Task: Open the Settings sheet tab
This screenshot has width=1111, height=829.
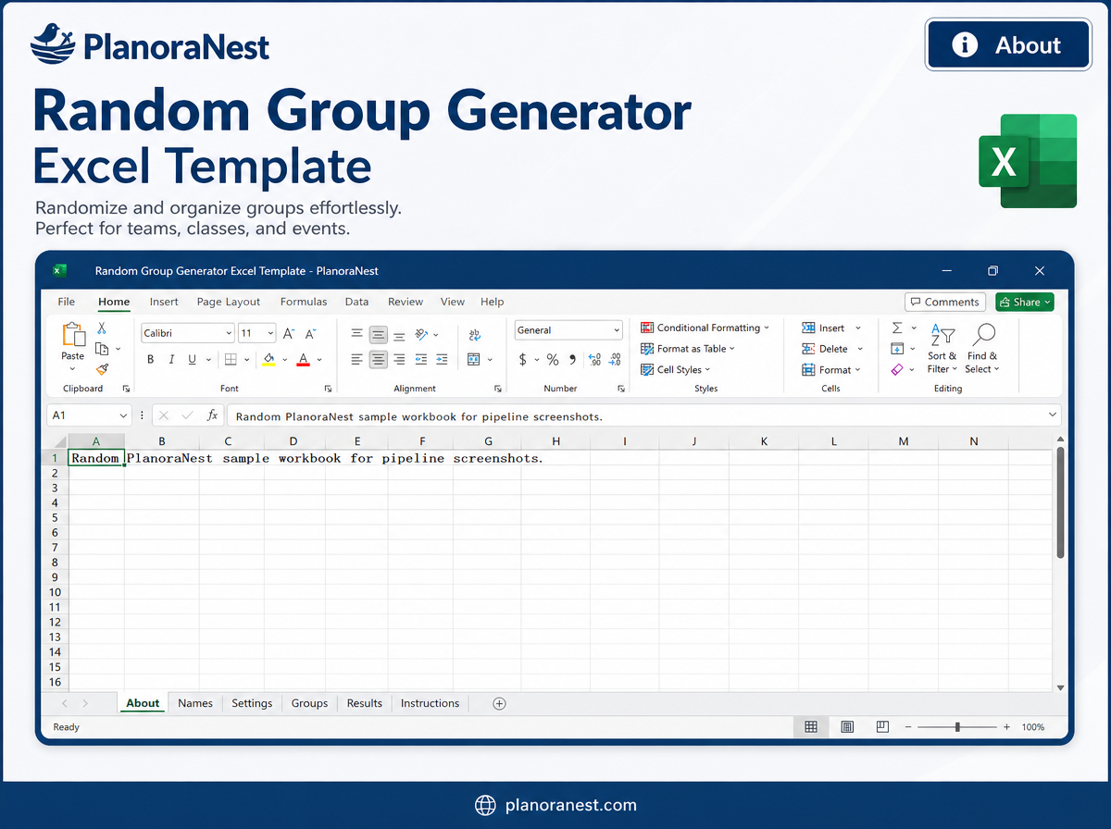Action: pyautogui.click(x=252, y=703)
